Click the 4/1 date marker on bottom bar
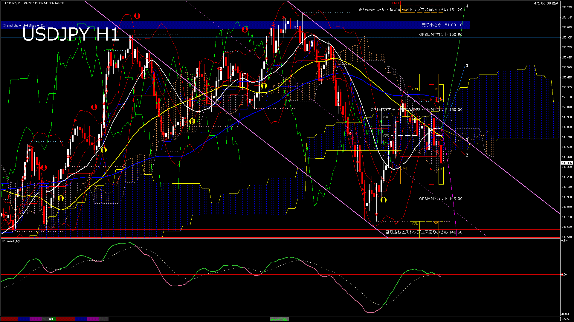The width and height of the screenshot is (574, 322). click(x=51, y=319)
